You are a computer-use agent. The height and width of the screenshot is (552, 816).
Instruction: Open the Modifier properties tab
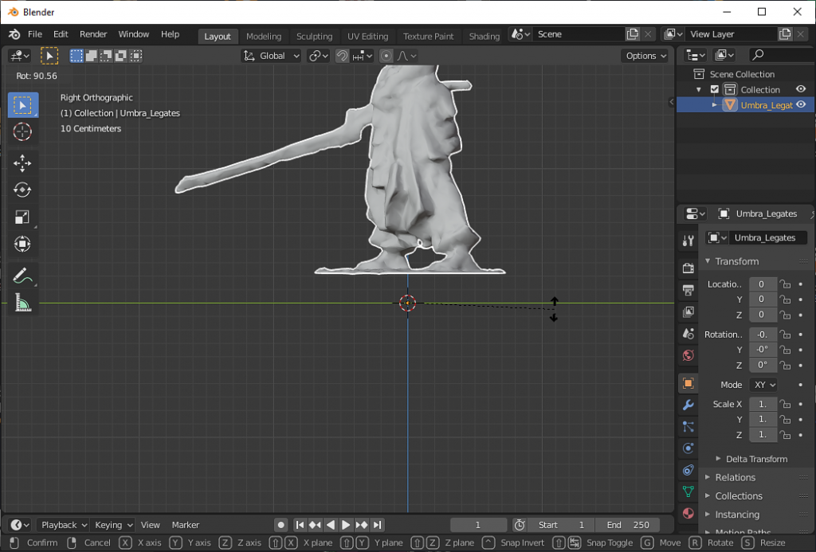click(x=688, y=405)
